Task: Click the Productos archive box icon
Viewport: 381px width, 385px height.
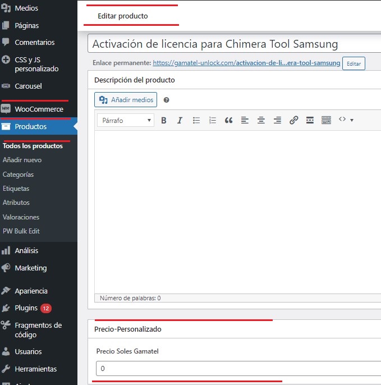Action: coord(6,126)
